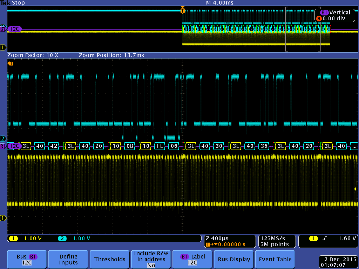Click the I2C bus label in zoom window

(15, 146)
